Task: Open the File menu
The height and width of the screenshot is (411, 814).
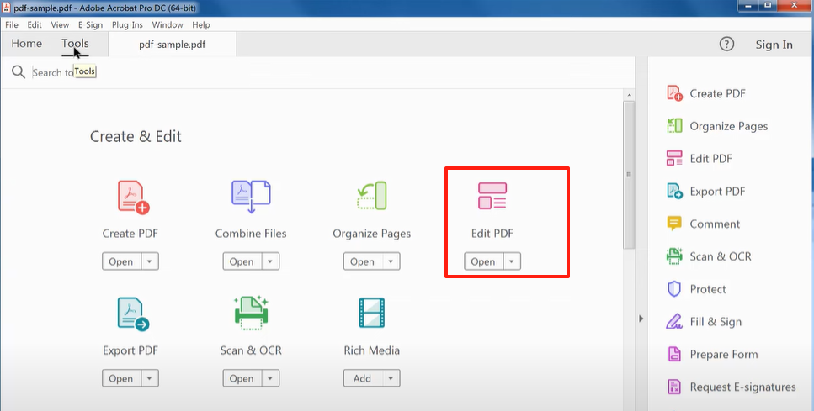Action: tap(12, 24)
